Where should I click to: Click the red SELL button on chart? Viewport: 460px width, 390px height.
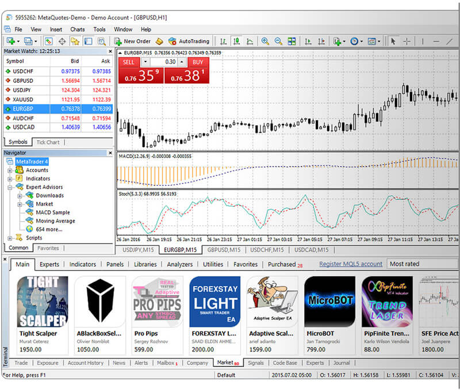click(x=128, y=62)
